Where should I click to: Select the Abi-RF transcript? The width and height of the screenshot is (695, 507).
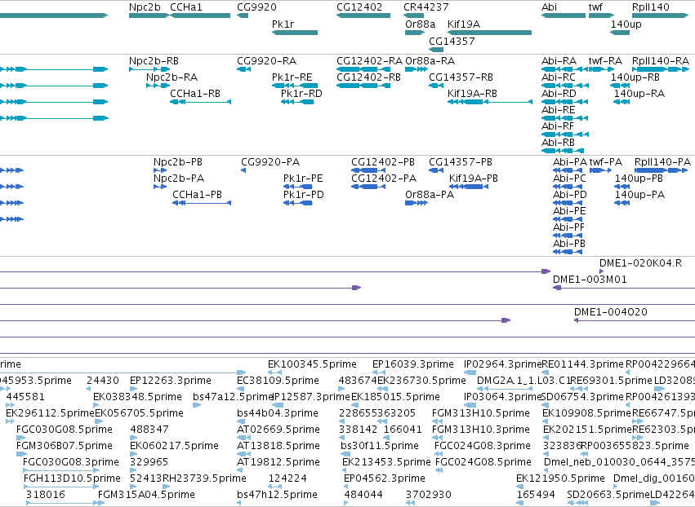pos(565,134)
